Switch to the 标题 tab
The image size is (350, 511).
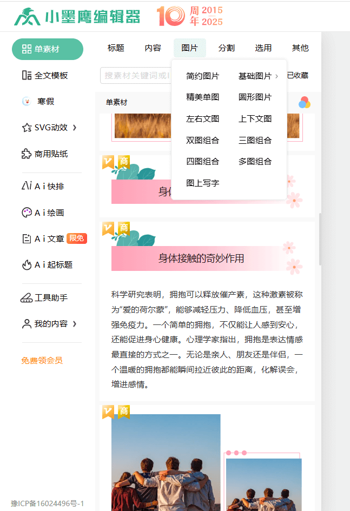tap(116, 48)
